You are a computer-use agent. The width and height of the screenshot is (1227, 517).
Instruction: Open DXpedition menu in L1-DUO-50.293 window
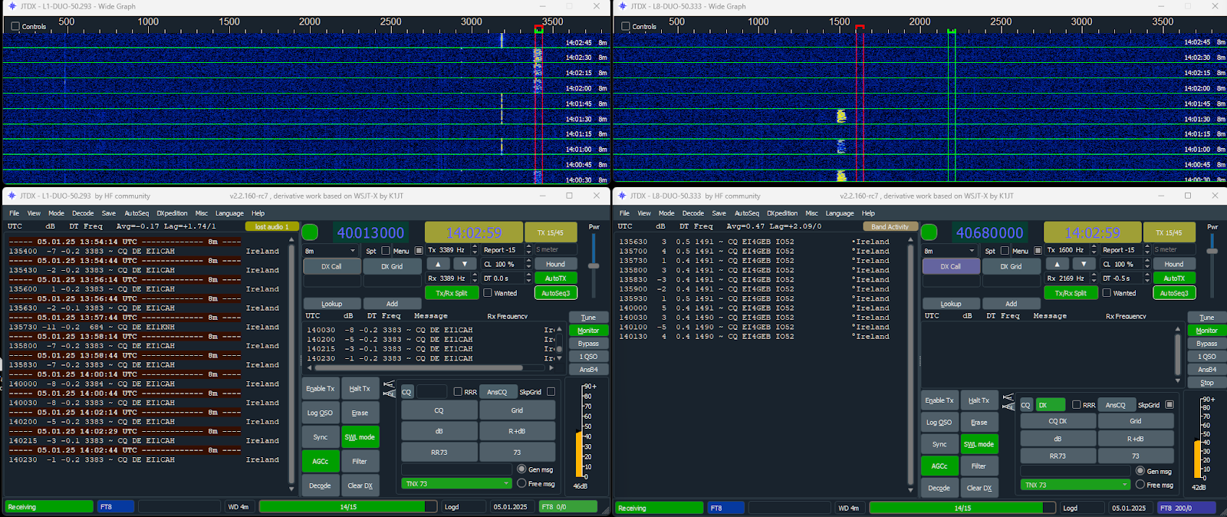(172, 213)
